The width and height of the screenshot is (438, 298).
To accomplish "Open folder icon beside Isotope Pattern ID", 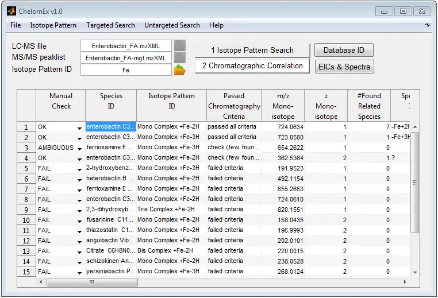I will point(179,69).
